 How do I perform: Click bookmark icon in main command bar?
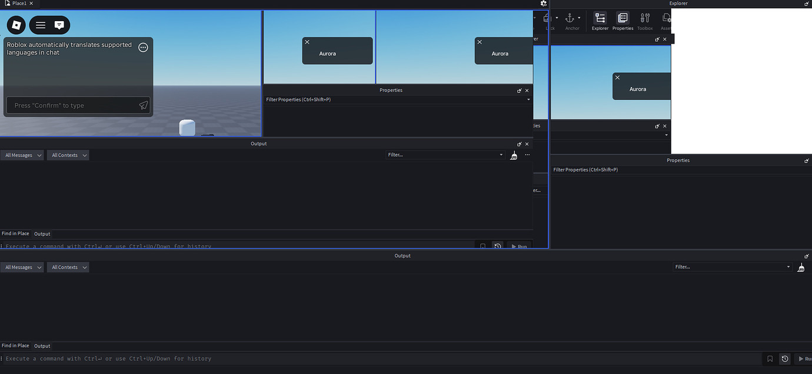pyautogui.click(x=770, y=359)
